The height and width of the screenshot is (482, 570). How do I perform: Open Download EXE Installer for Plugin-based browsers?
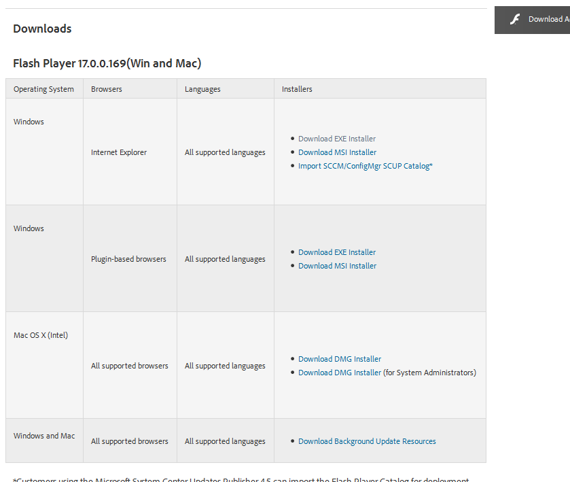coord(336,252)
